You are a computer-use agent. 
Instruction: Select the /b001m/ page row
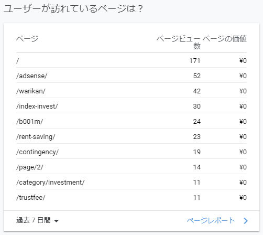pyautogui.click(x=131, y=121)
